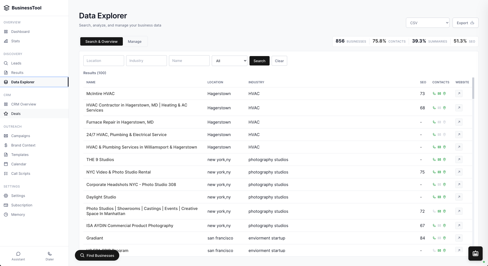
Task: Open the website link arrow for Daylight Studio
Action: 459,197
